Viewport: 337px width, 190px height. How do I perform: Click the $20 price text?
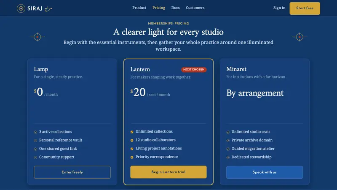(x=138, y=92)
